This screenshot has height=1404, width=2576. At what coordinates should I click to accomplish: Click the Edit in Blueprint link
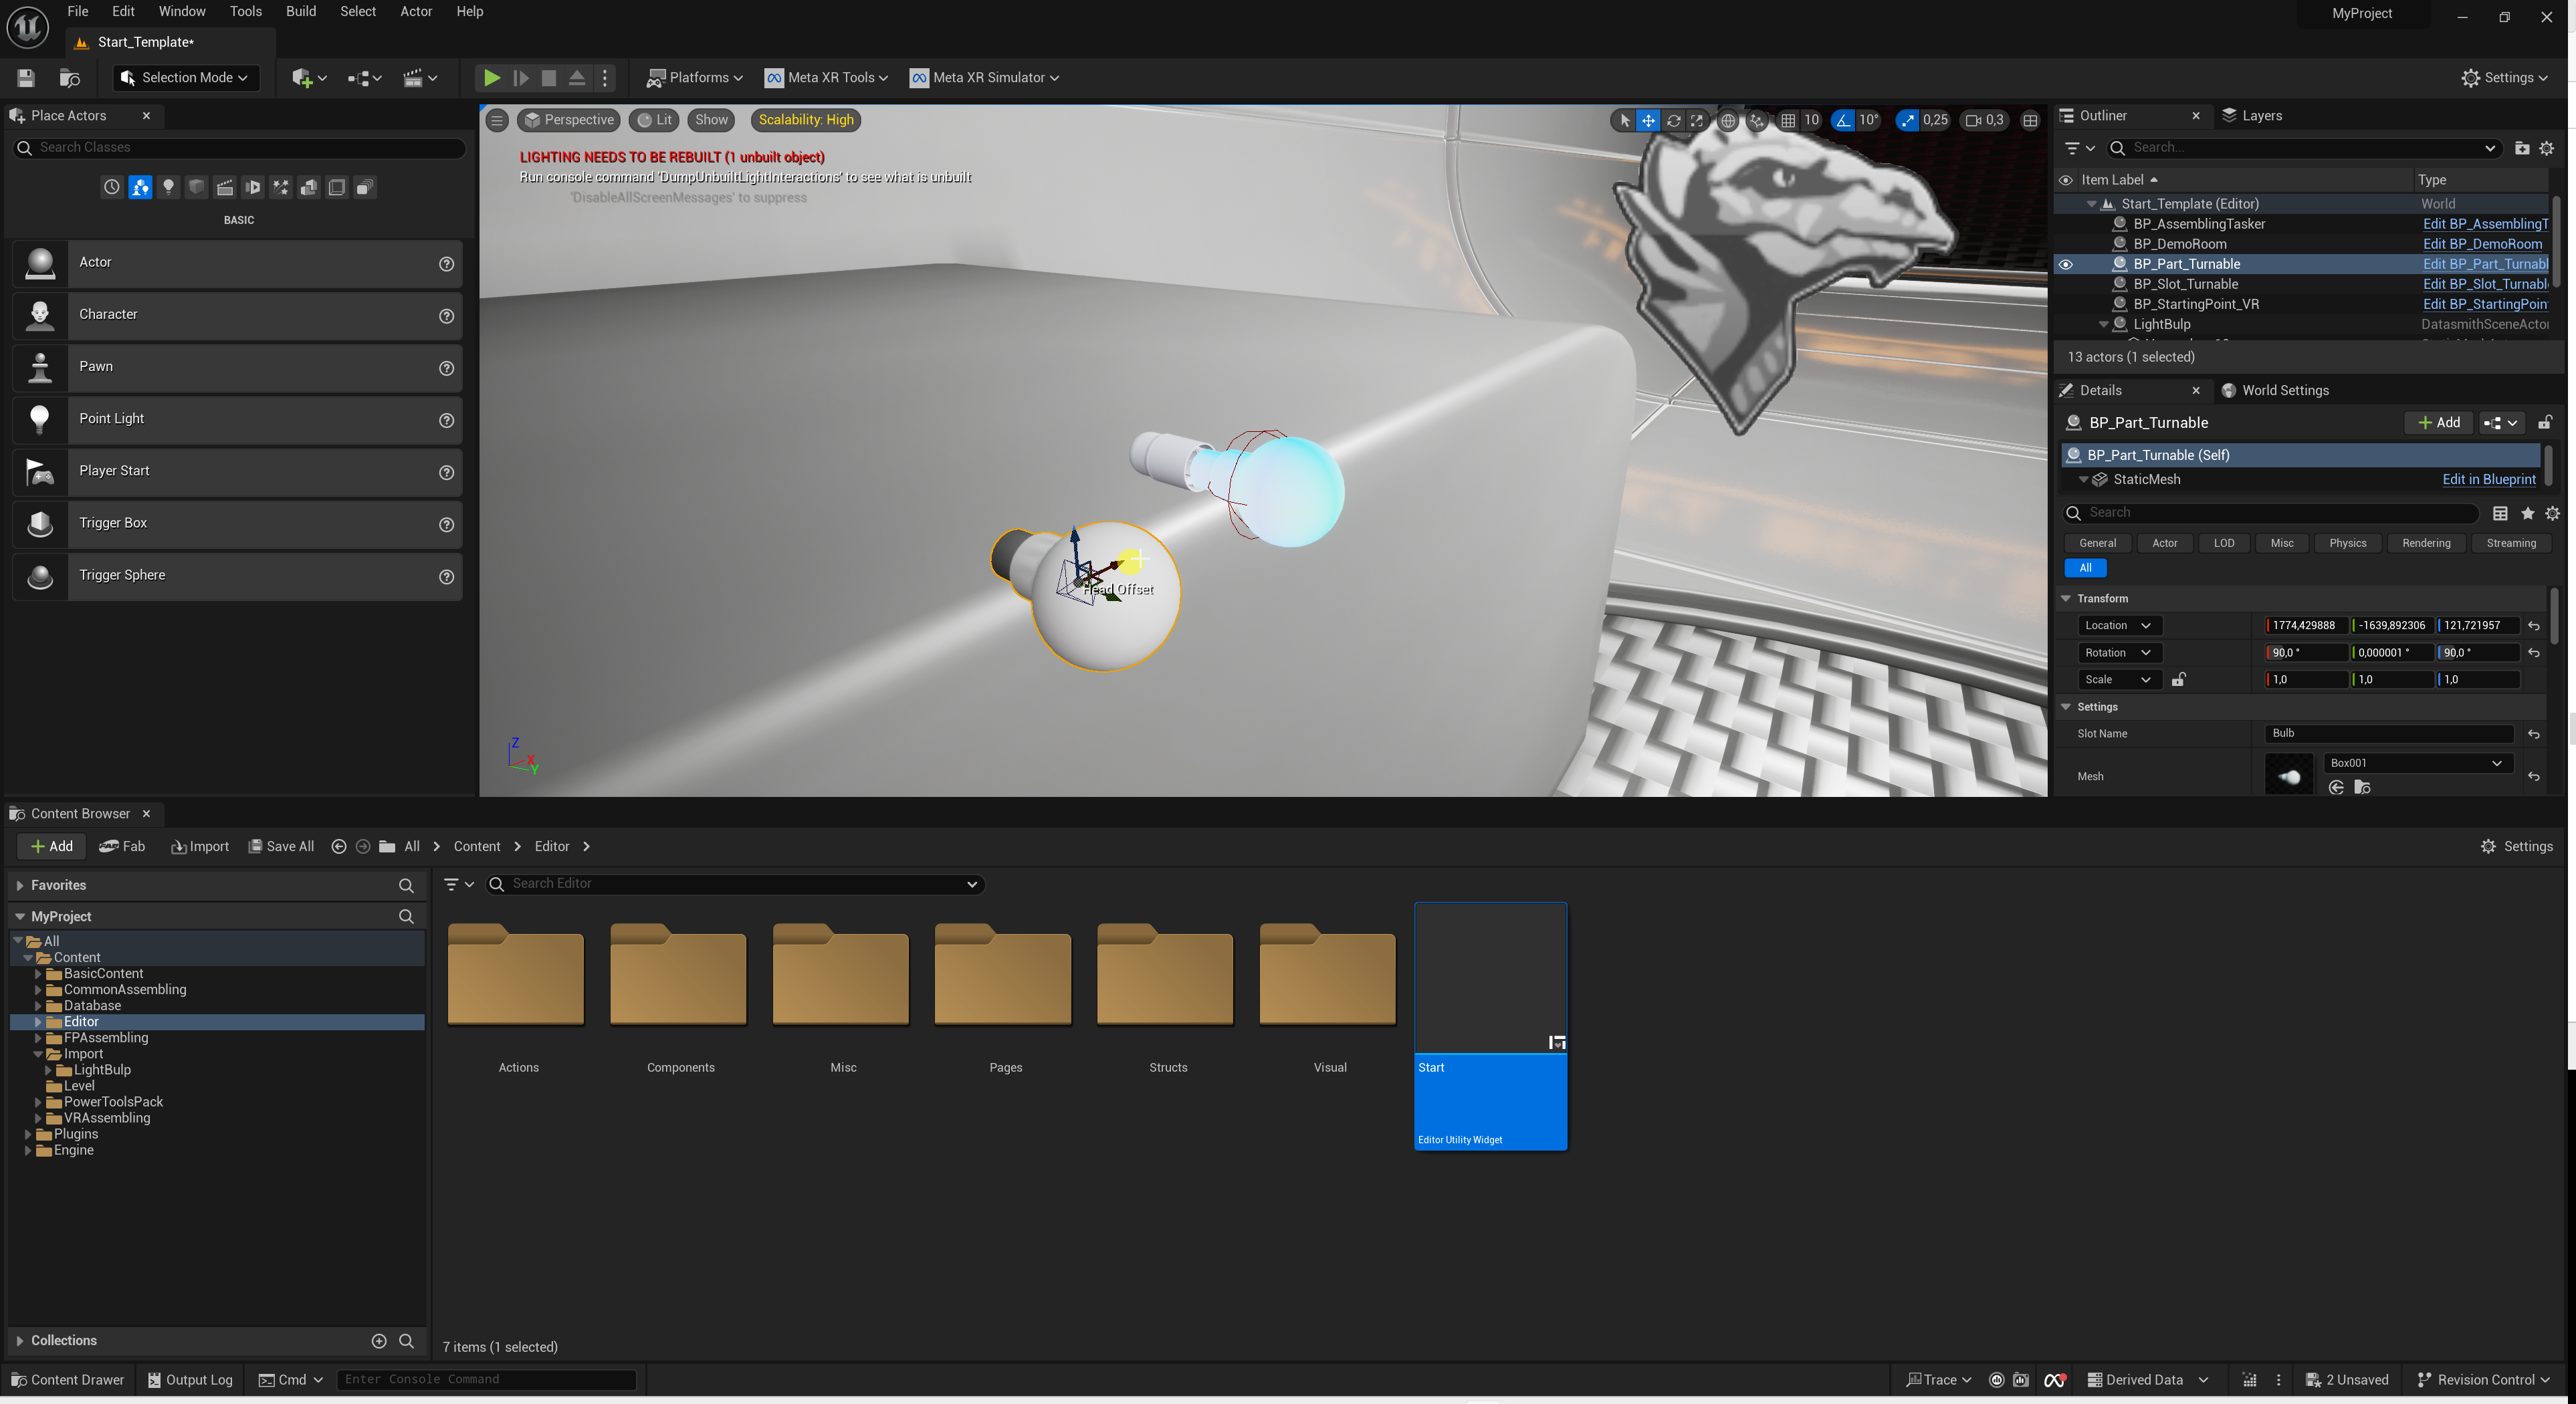(x=2488, y=479)
